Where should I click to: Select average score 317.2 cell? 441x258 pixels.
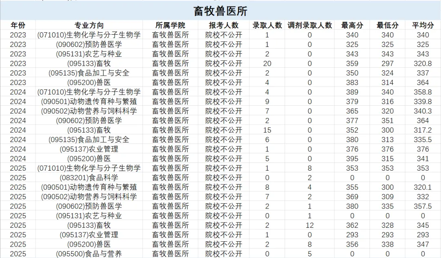pyautogui.click(x=423, y=130)
